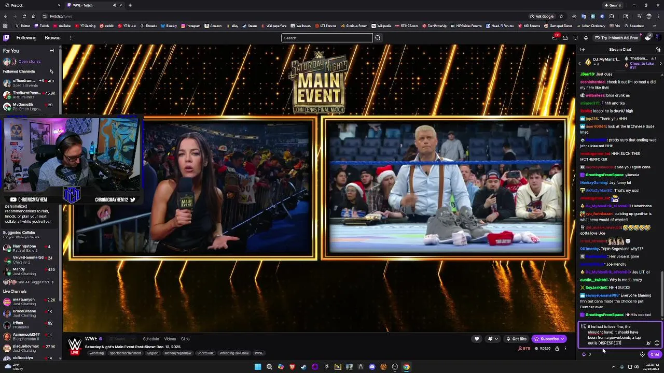The height and width of the screenshot is (373, 664).
Task: Mute the WWE - Twitch tab audio
Action: click(x=114, y=5)
